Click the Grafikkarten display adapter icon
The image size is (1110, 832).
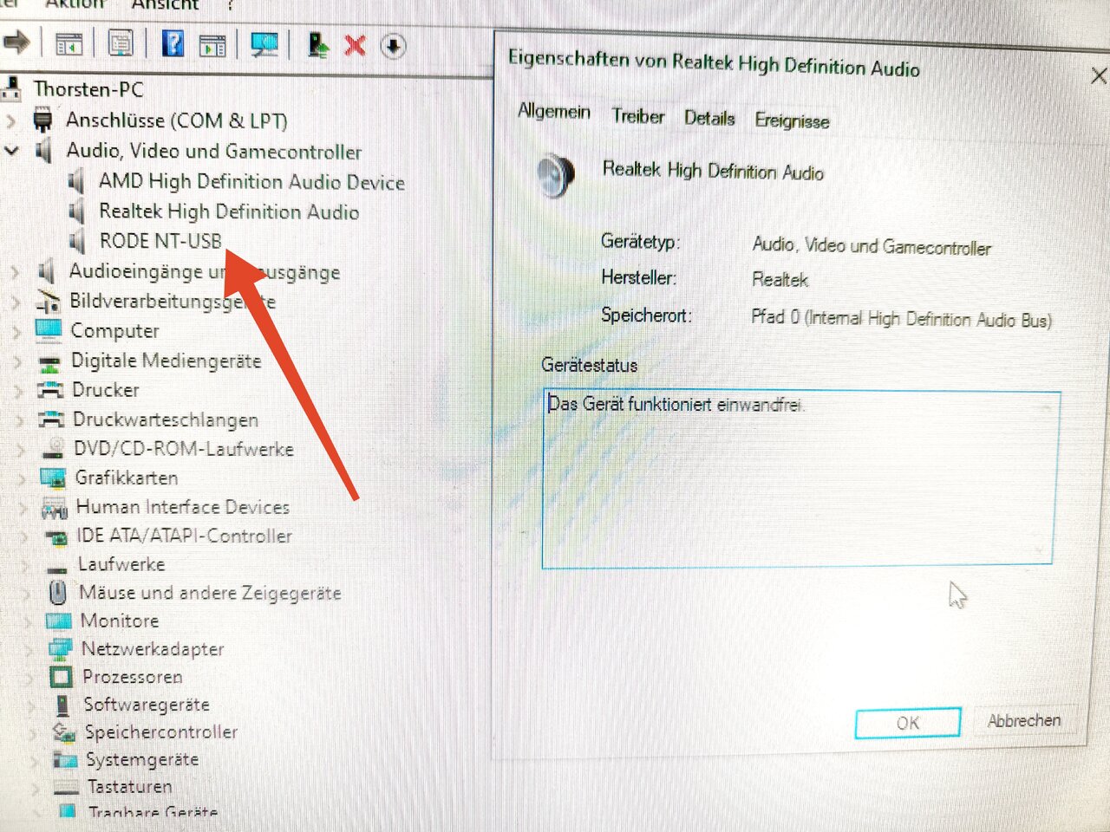tap(54, 478)
